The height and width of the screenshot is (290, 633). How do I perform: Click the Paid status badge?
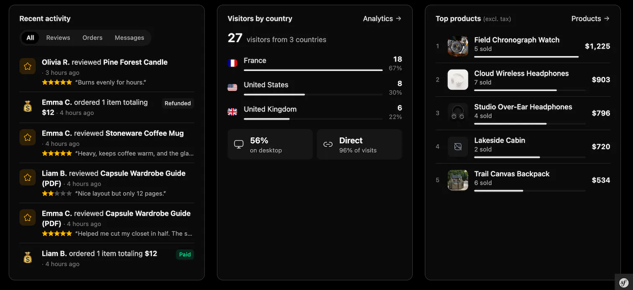coord(185,254)
